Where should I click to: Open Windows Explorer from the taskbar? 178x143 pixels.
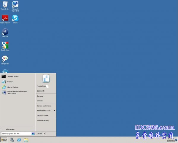(26, 140)
